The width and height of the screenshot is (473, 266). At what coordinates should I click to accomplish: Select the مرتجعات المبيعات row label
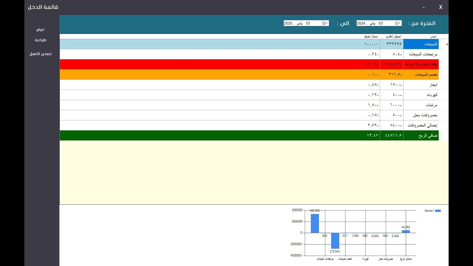pyautogui.click(x=421, y=54)
